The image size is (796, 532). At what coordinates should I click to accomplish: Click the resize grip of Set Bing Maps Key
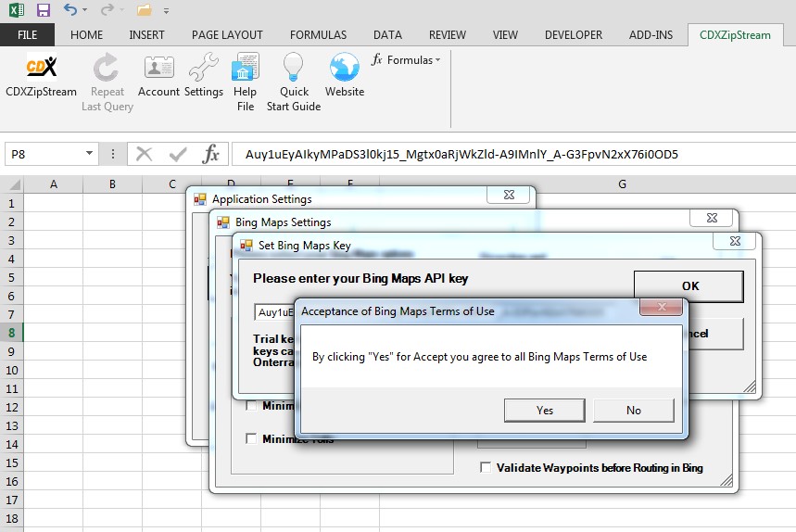pos(750,386)
